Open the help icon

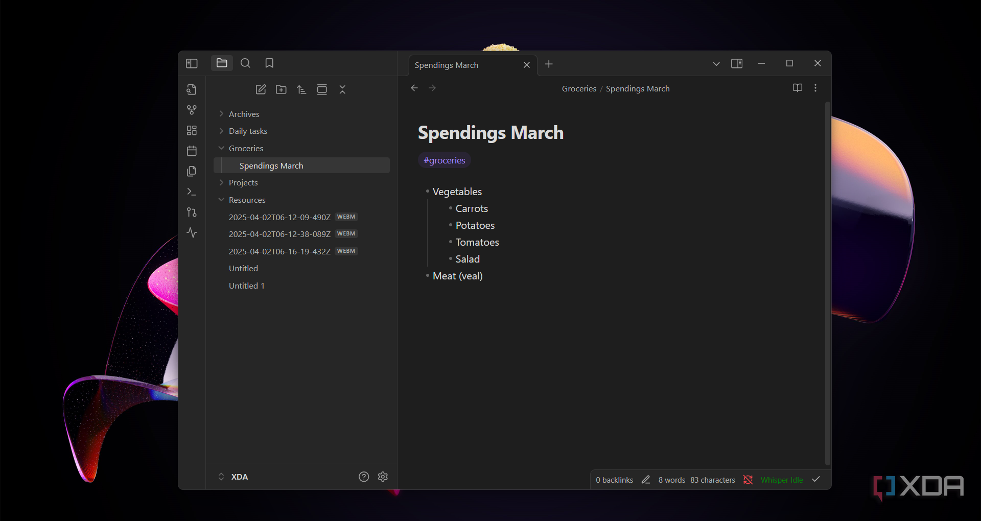pos(364,477)
